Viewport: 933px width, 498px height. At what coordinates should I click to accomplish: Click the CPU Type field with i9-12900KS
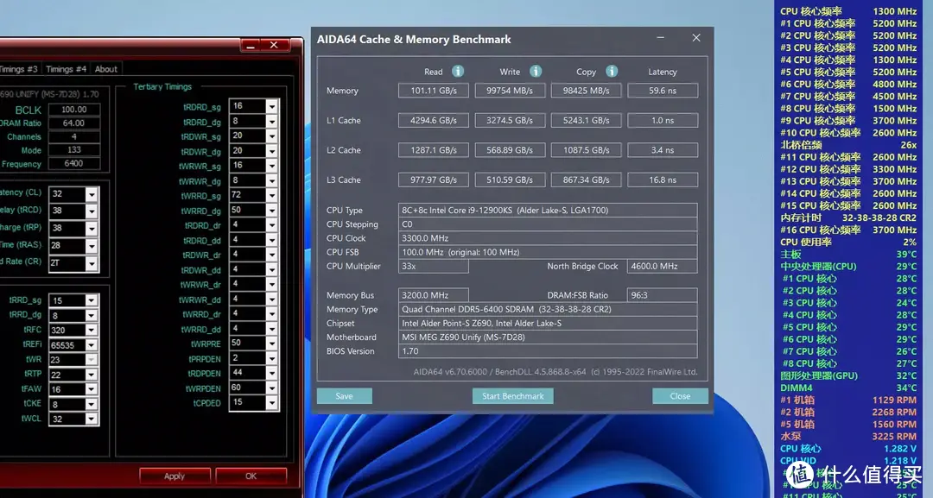tap(548, 210)
